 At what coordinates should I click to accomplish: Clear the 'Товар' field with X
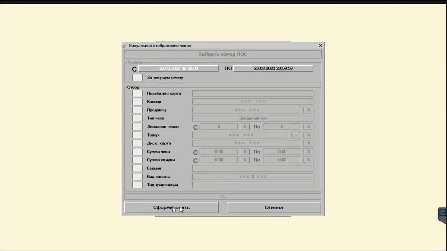(x=308, y=135)
